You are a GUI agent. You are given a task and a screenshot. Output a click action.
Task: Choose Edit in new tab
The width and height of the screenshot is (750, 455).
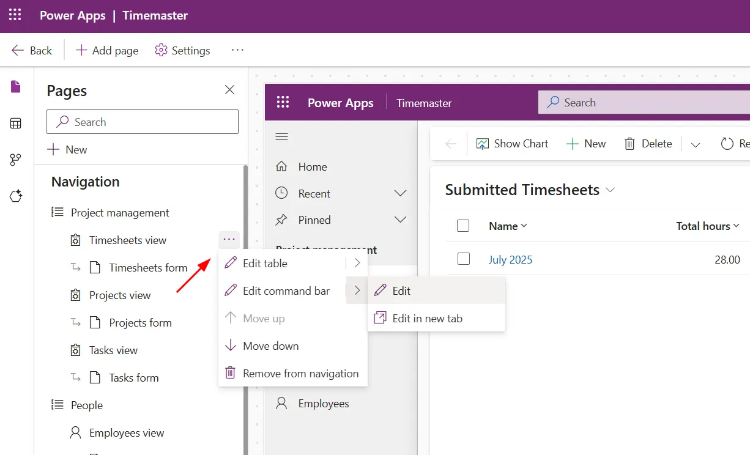click(437, 318)
